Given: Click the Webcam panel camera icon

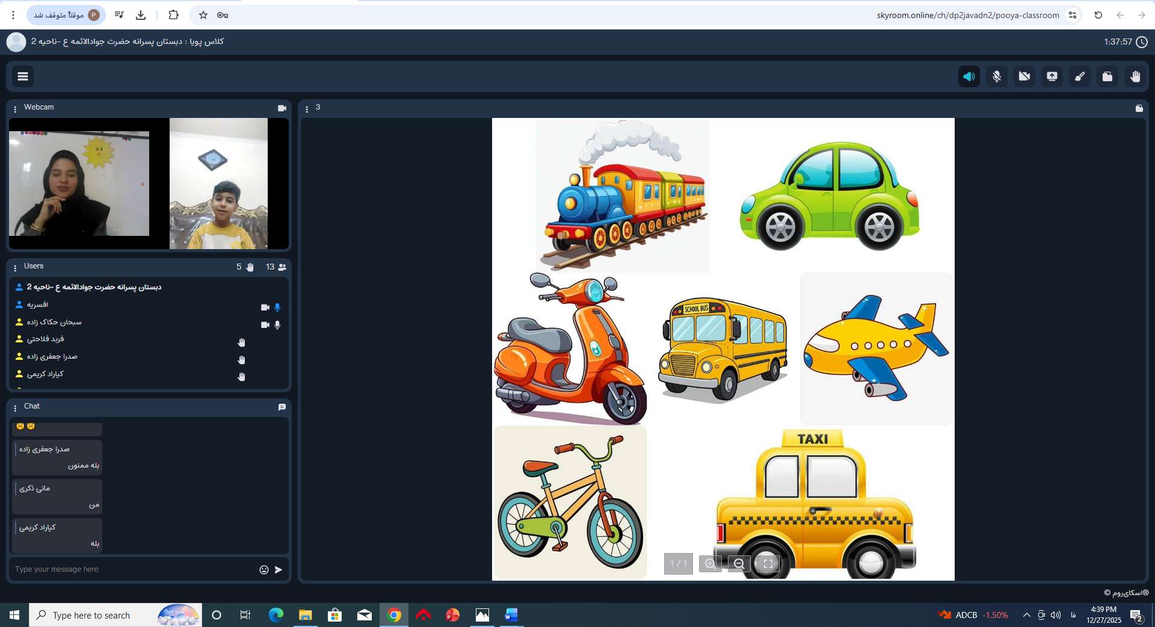Looking at the screenshot, I should tap(282, 108).
